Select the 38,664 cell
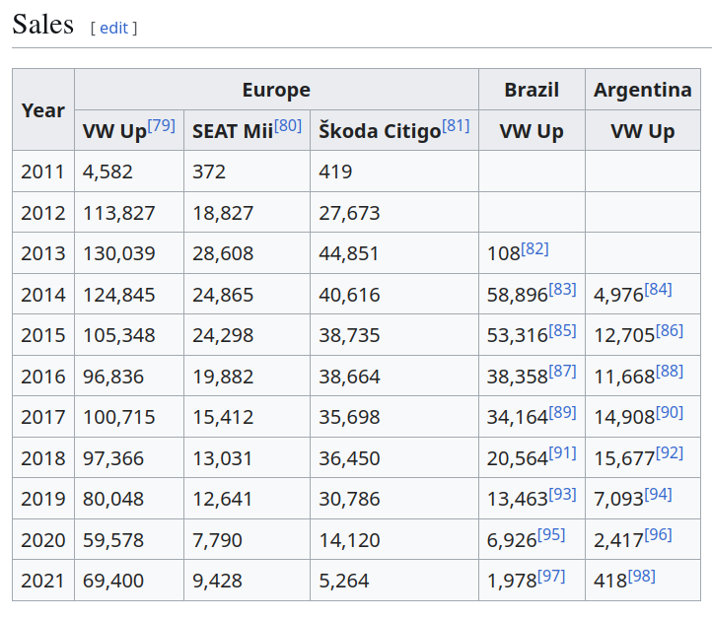The image size is (712, 619). pyautogui.click(x=394, y=376)
